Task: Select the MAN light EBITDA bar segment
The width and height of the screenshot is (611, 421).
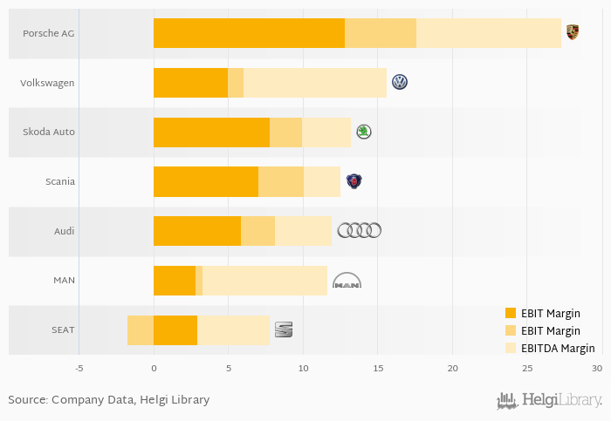Action: [x=264, y=281]
